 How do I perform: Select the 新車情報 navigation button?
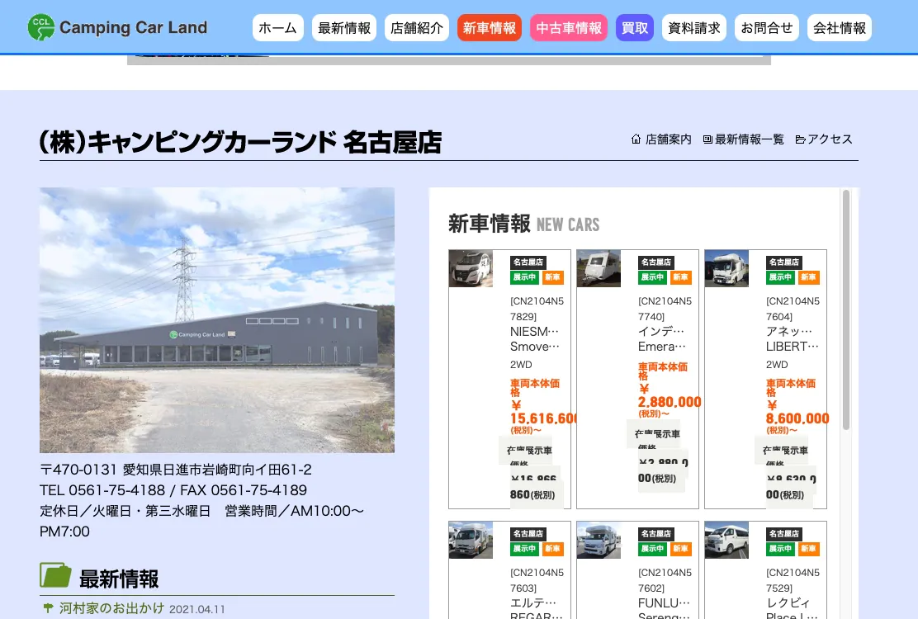tap(490, 27)
